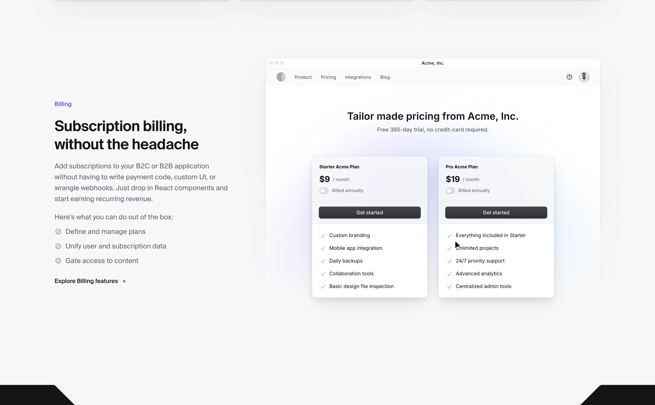Click the checkmark next to 24/7 priority support
Viewport: 655px width, 405px height.
pyautogui.click(x=449, y=261)
